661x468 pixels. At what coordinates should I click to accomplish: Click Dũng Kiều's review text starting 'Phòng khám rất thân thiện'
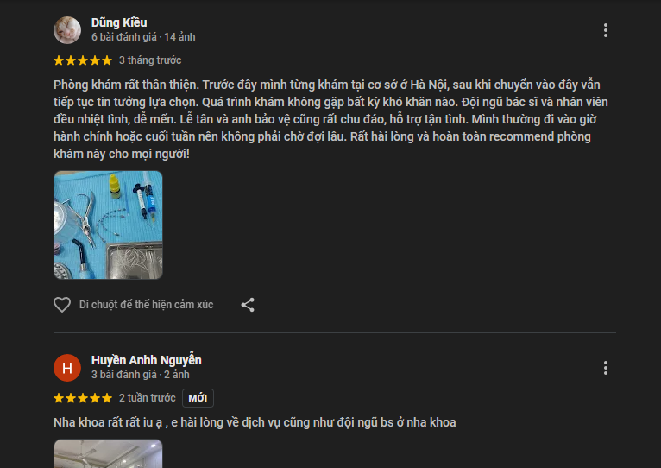(330, 119)
